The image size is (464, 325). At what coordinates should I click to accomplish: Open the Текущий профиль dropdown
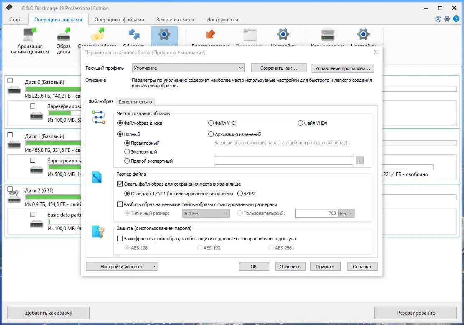188,68
